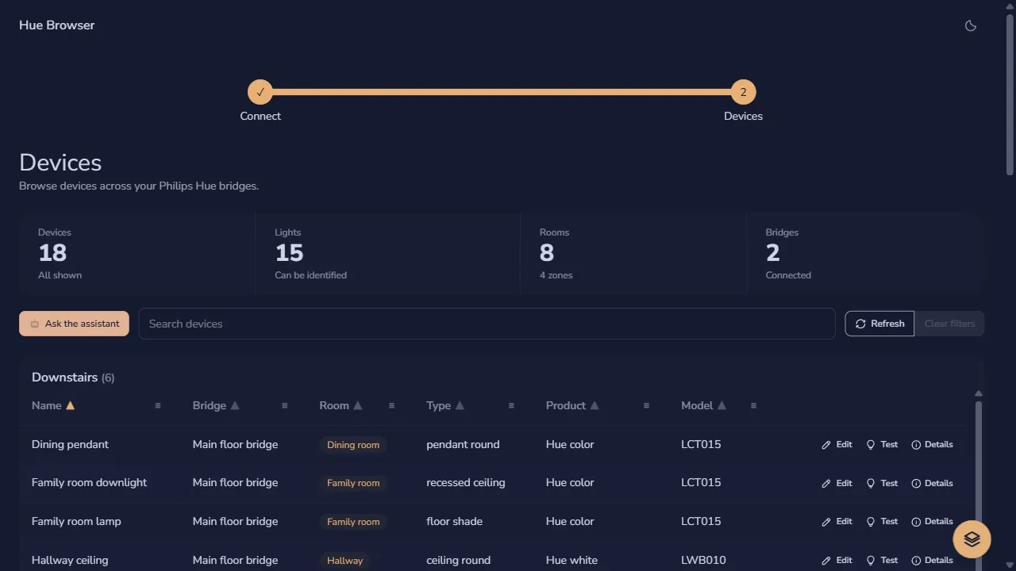Select the Devices step circle
The width and height of the screenshot is (1016, 571).
(743, 92)
